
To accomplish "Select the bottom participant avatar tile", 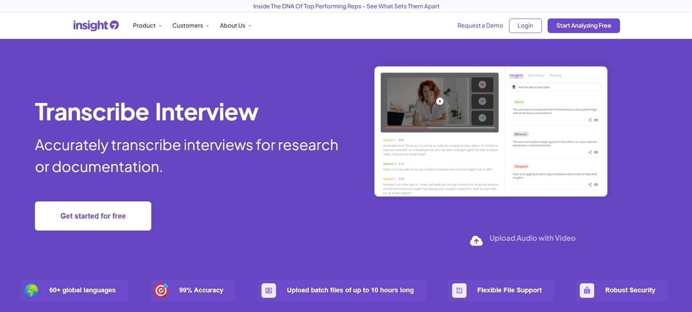I will [482, 118].
